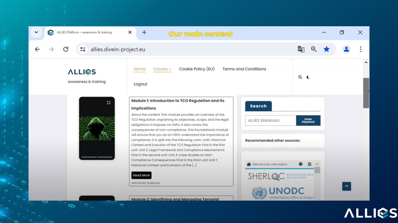Expand the Course menu dropdown
This screenshot has height=223, width=398.
coord(162,69)
